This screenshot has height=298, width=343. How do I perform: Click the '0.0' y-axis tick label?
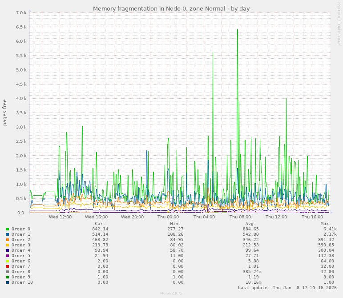[20, 213]
